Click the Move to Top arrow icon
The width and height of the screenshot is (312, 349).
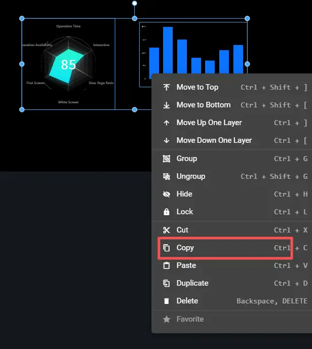[x=166, y=87]
